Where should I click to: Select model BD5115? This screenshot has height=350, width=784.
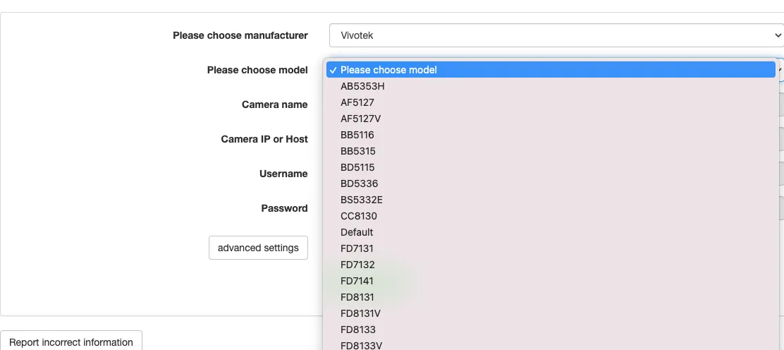[x=551, y=167]
